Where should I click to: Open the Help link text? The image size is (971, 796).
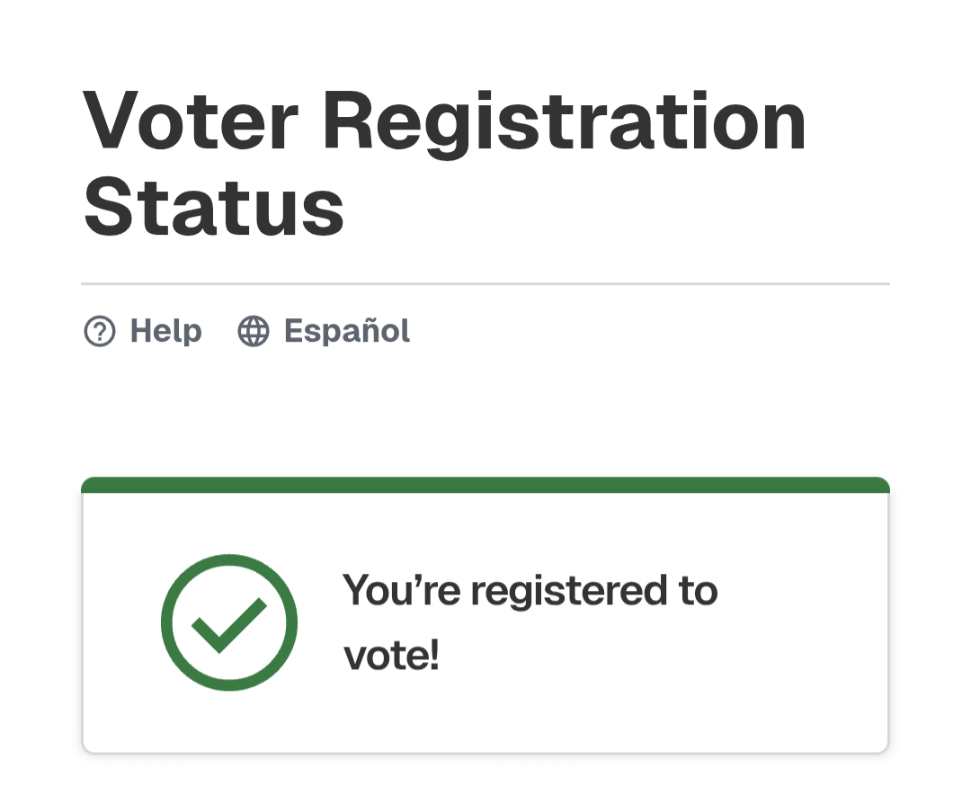click(x=166, y=332)
